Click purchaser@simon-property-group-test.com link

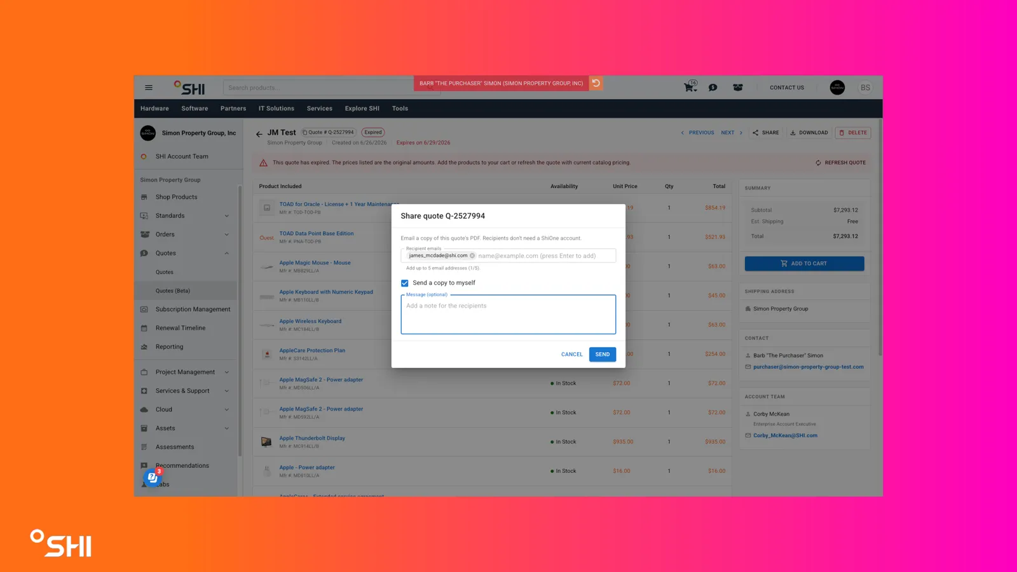809,367
